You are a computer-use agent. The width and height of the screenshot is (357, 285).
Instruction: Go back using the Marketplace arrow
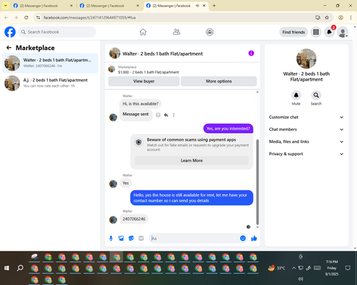(x=9, y=48)
